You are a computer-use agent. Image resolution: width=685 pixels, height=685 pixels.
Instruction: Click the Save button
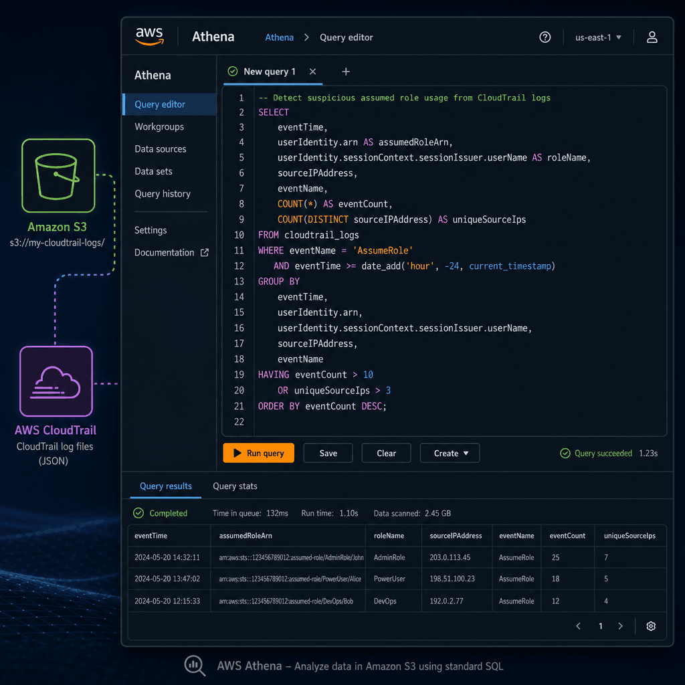(328, 454)
